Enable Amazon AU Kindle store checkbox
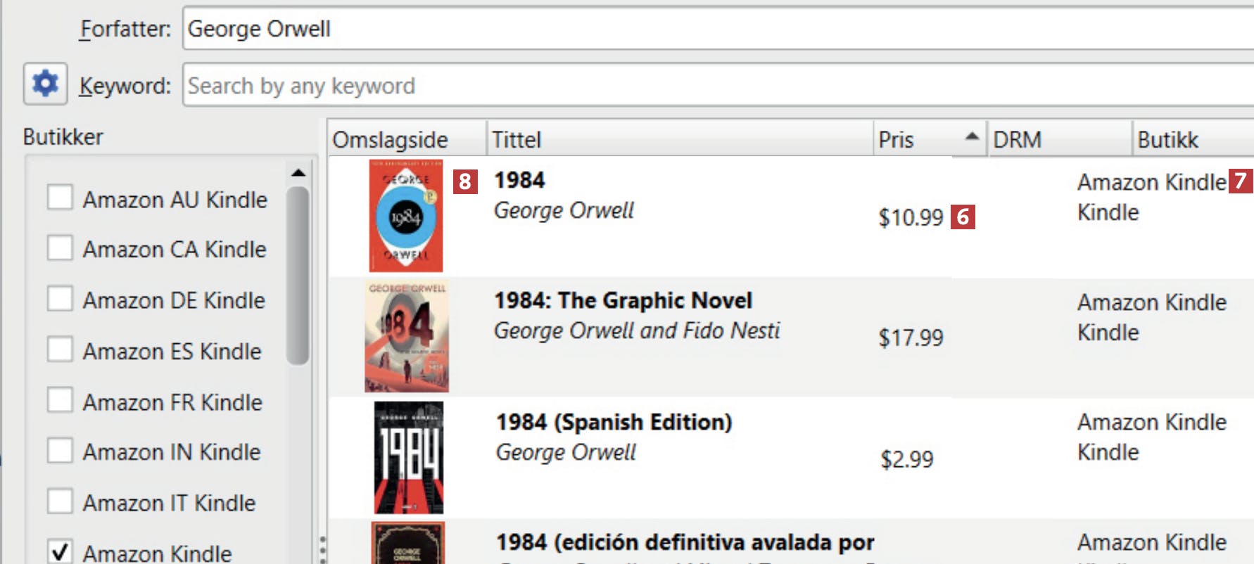Image resolution: width=1254 pixels, height=564 pixels. [60, 198]
